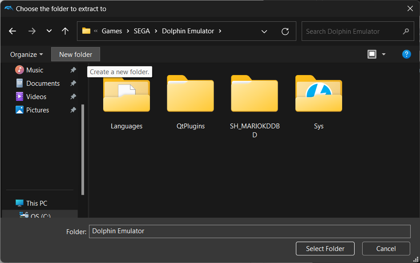Image resolution: width=420 pixels, height=263 pixels.
Task: Click the resize grip in dialog corner
Action: pos(416,259)
